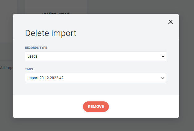Click the RECORDS TYPE field label
The width and height of the screenshot is (194, 131).
[36, 48]
